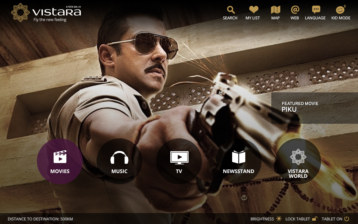Viewport: 358px width, 224px height.
Task: Adjust Brightness using the sun icon
Action: 279,219
